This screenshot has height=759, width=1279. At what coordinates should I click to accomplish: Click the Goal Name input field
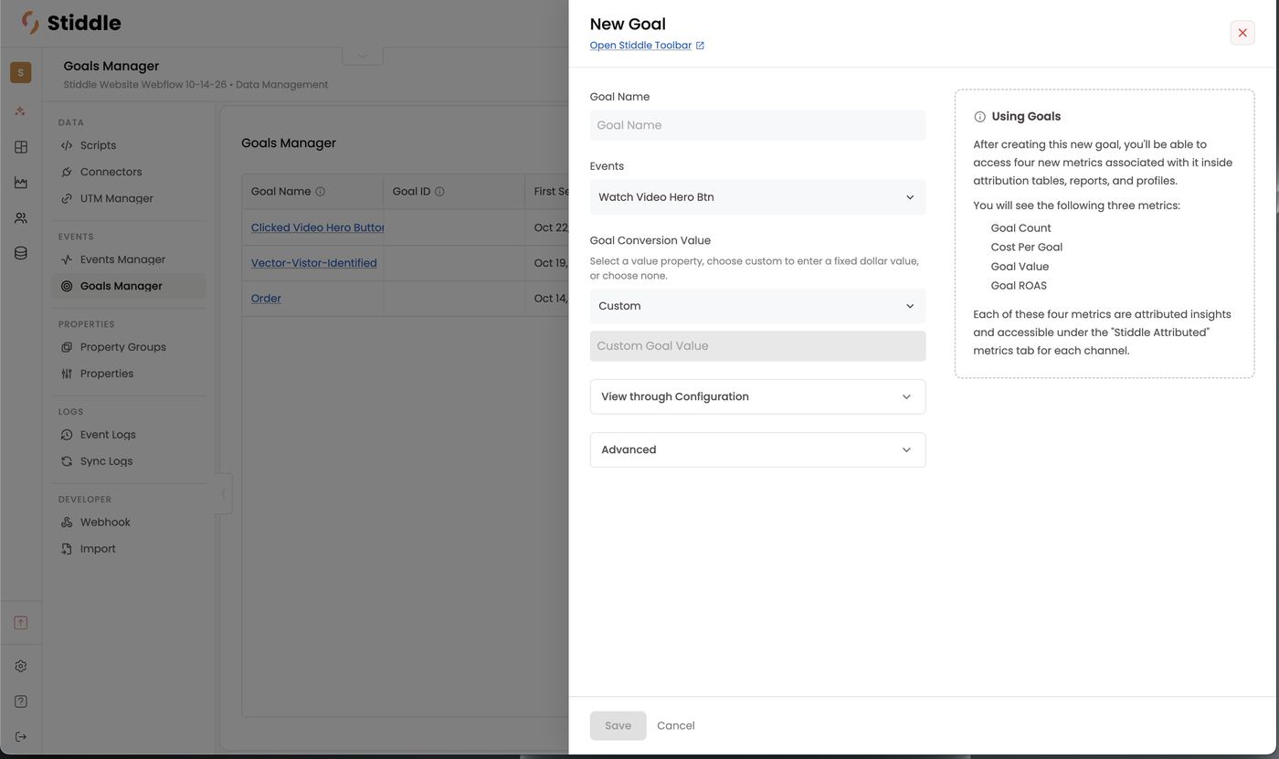(757, 125)
